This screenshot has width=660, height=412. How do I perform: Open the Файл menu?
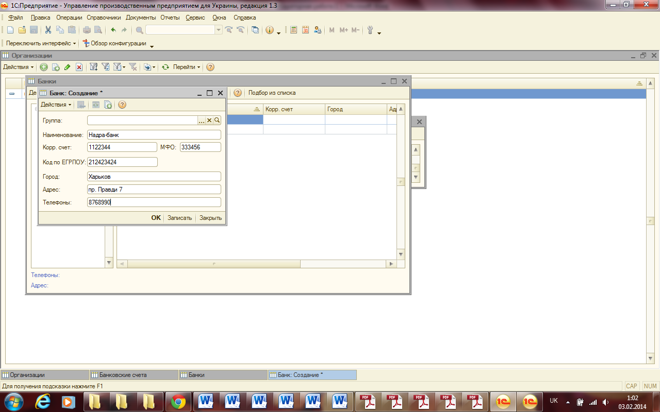click(15, 18)
